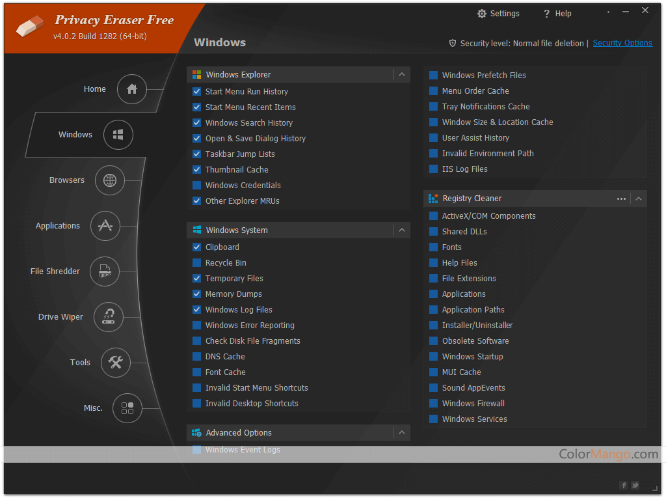The image size is (666, 500).
Task: Select the Browsers globe icon
Action: [x=109, y=180]
